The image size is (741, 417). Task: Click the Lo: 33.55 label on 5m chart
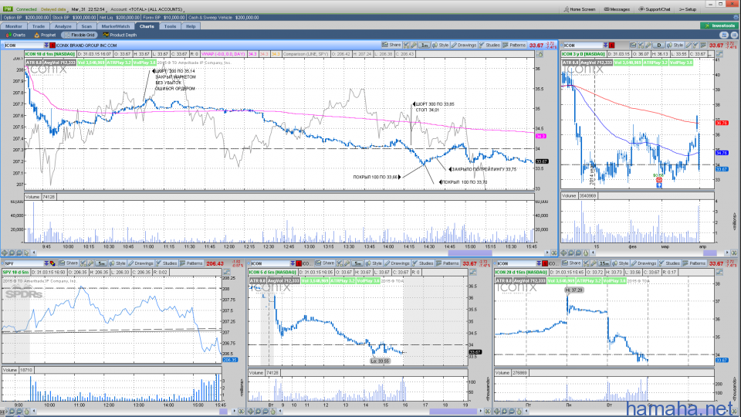click(x=380, y=361)
